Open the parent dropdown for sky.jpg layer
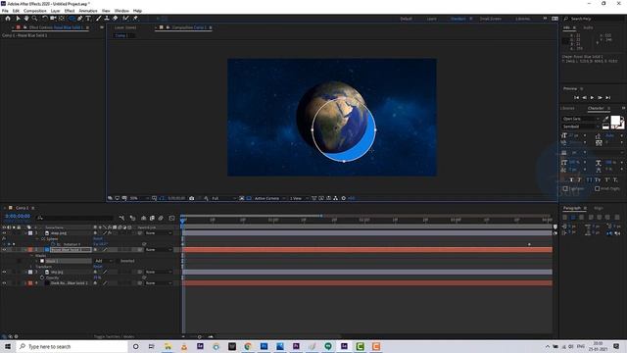The height and width of the screenshot is (353, 627). pyautogui.click(x=159, y=273)
